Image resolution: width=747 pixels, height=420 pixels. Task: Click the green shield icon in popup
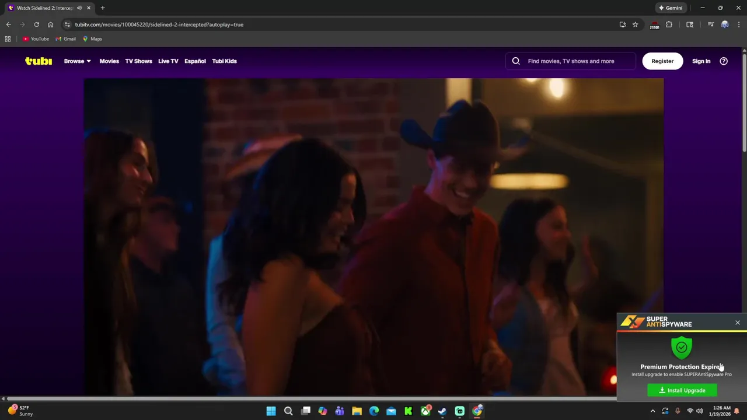682,347
